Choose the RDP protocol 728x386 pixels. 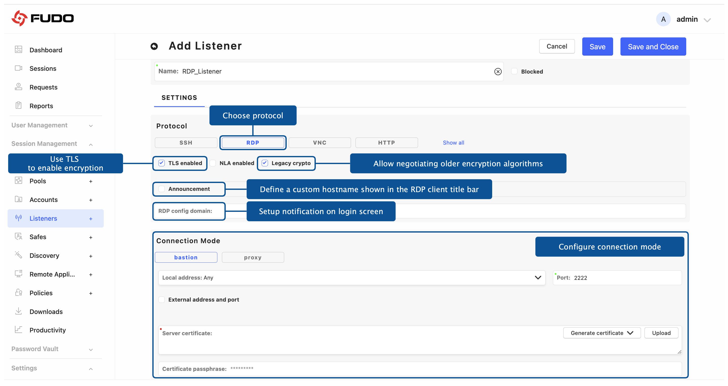253,143
